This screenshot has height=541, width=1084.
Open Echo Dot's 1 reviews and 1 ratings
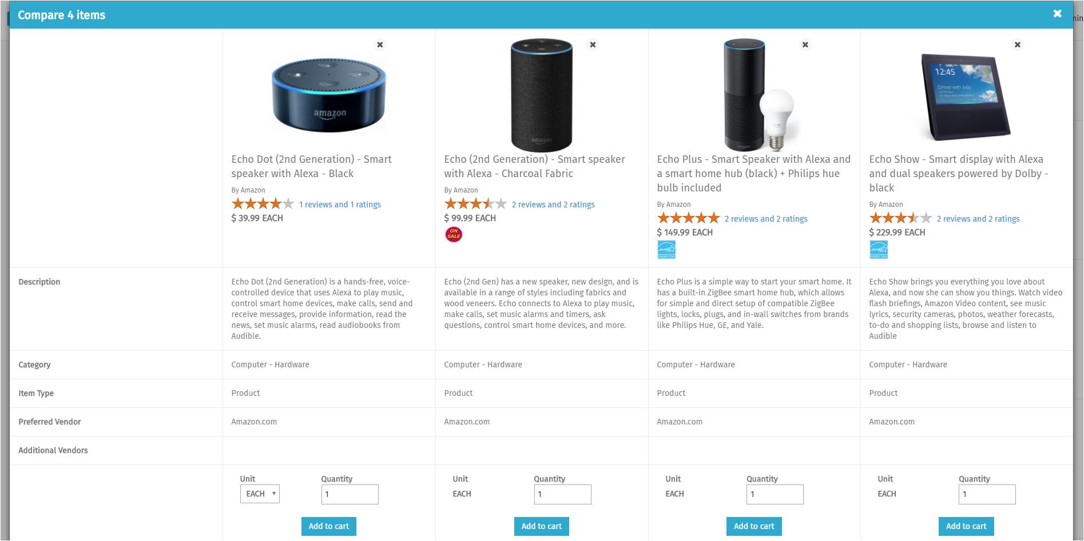(x=340, y=205)
